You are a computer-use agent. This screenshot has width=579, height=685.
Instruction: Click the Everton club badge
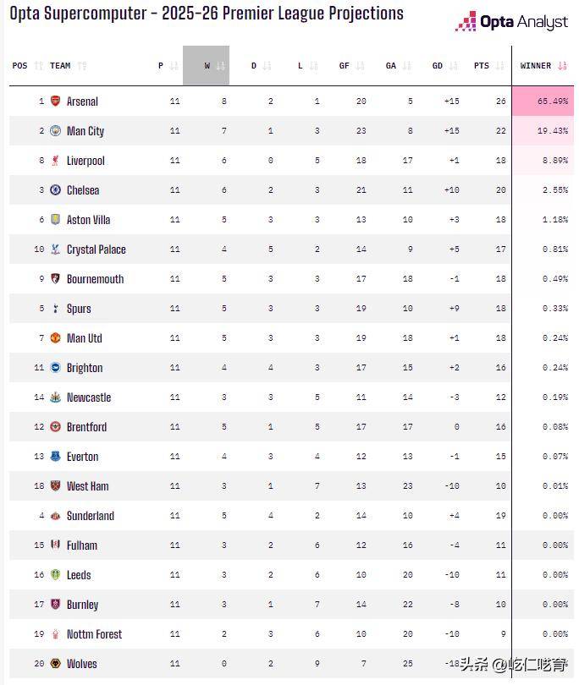pyautogui.click(x=56, y=457)
